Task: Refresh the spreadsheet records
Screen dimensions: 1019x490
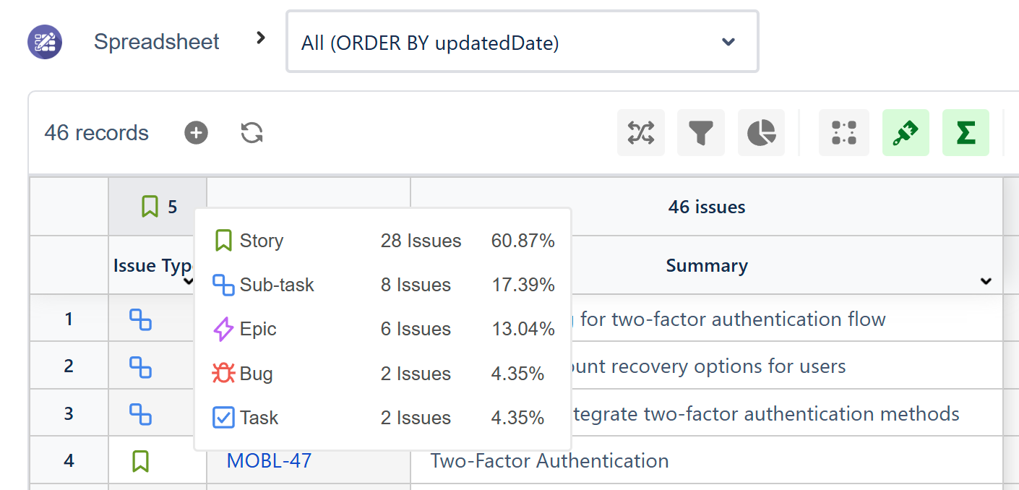Action: pyautogui.click(x=251, y=133)
